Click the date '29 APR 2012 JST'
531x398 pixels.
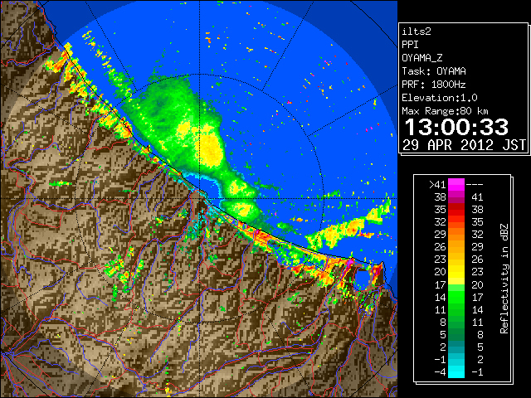[464, 145]
